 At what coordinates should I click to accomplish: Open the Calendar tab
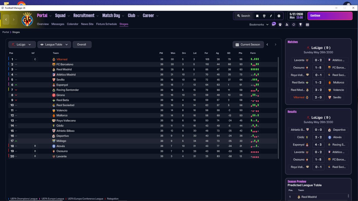[73, 24]
